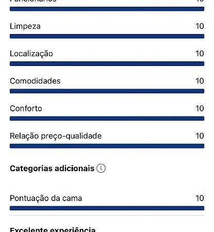Click the Relação preço-qualidade score bar
The width and height of the screenshot is (214, 232).
(107, 146)
